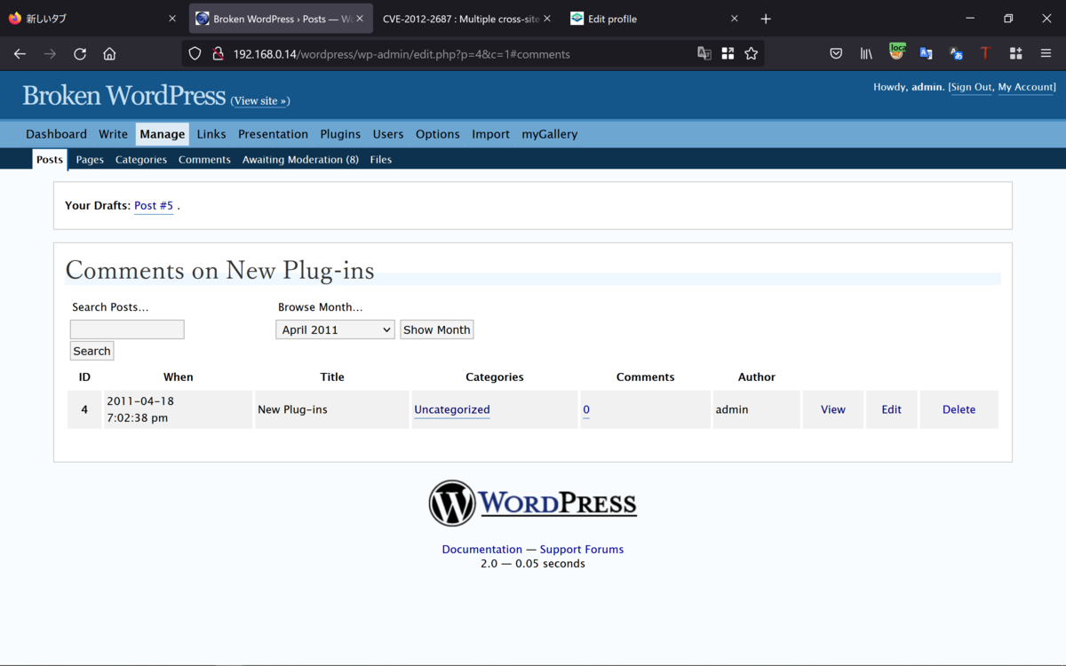Open the Documentation footer link
1066x666 pixels.
[x=482, y=550]
